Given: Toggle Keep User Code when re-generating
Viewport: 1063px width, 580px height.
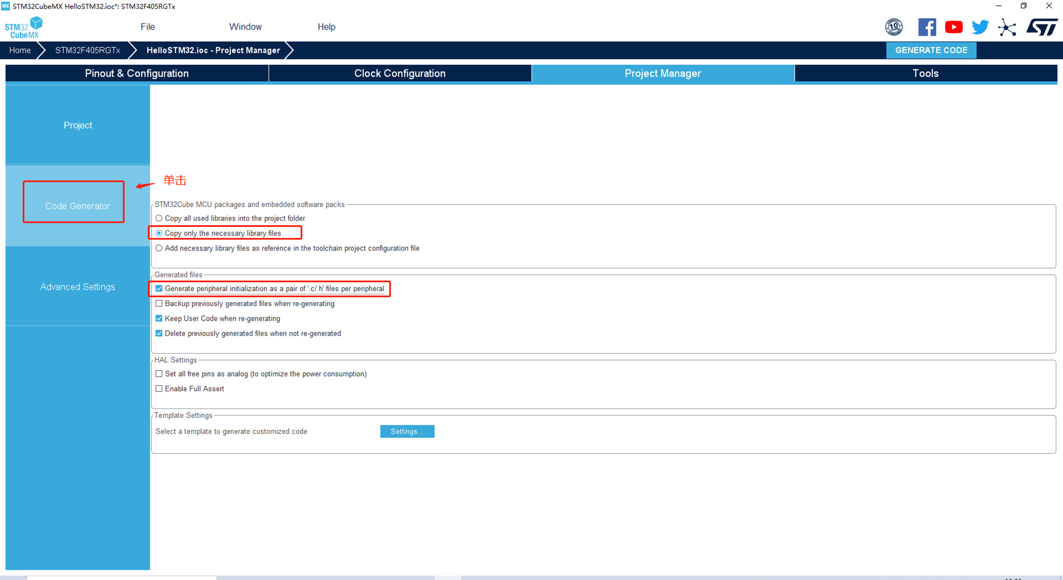Looking at the screenshot, I should pos(158,319).
